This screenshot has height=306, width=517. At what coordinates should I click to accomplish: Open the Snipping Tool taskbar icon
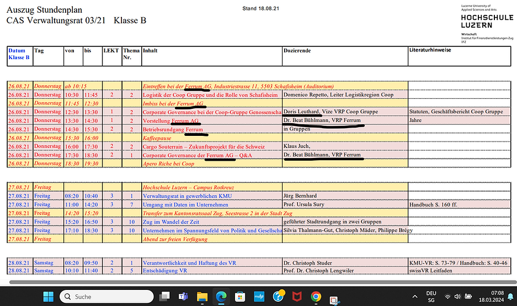coord(335,300)
